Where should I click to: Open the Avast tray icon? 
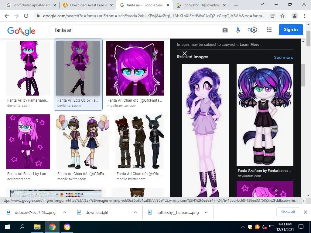[x=257, y=227]
